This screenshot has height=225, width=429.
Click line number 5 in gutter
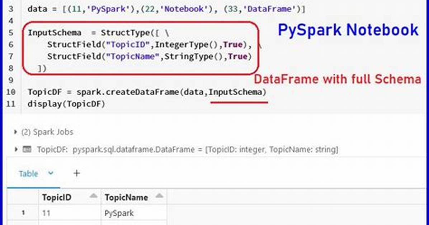11,33
